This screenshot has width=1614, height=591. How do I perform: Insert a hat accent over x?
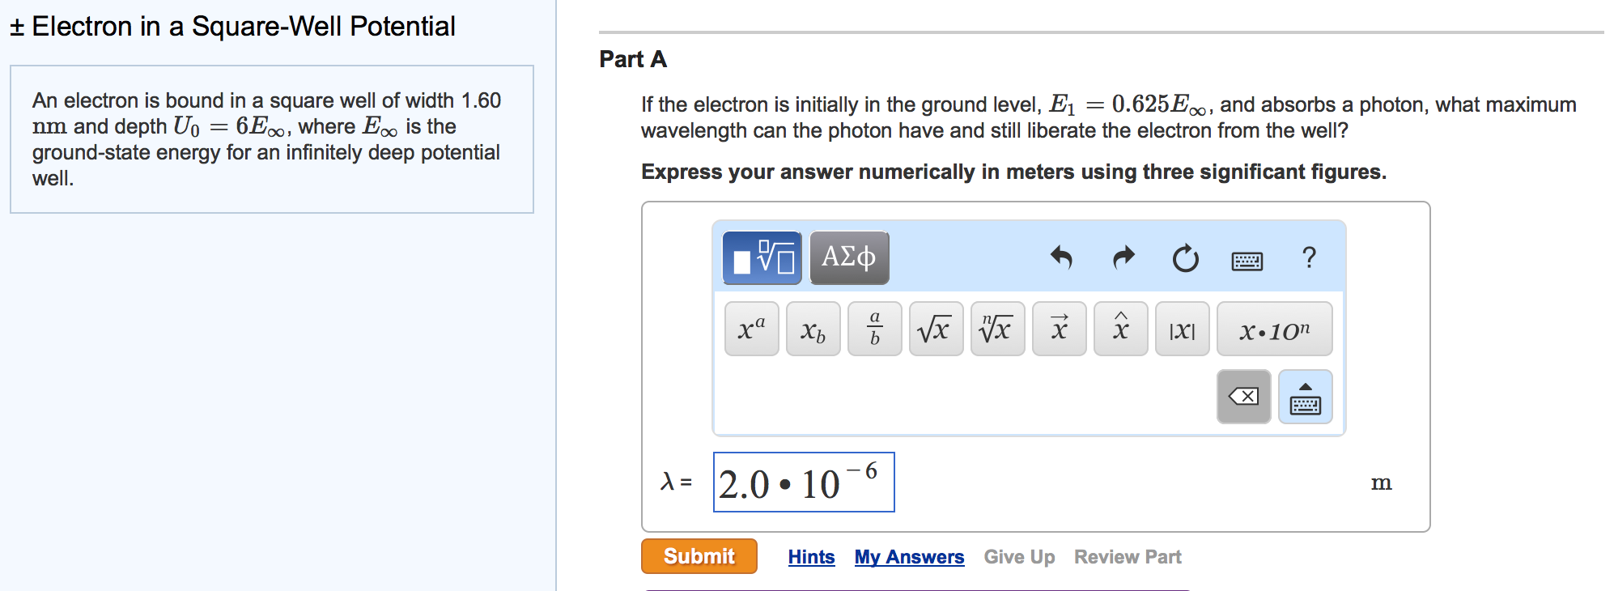coord(1120,328)
